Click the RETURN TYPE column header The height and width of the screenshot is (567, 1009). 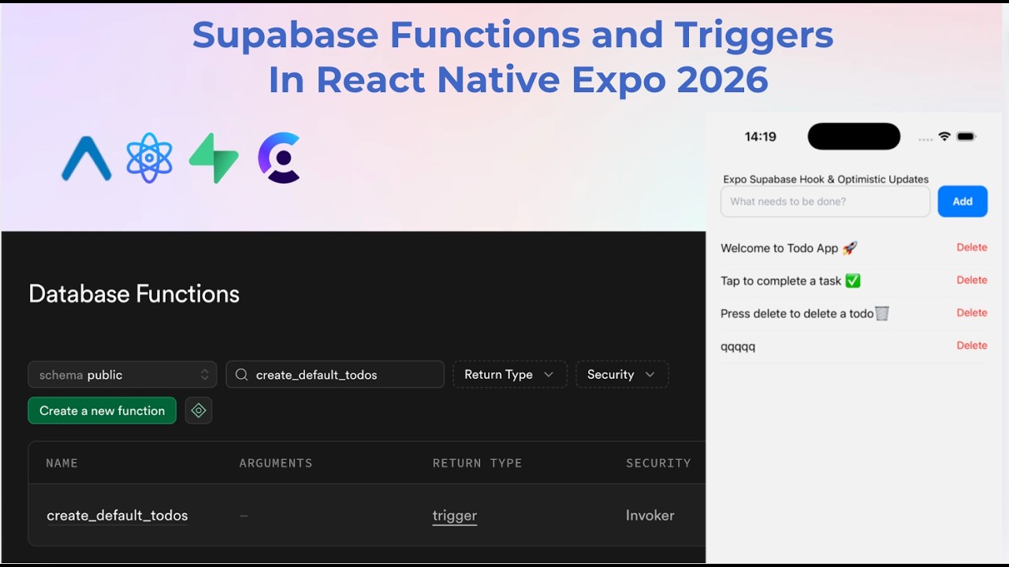(x=478, y=463)
